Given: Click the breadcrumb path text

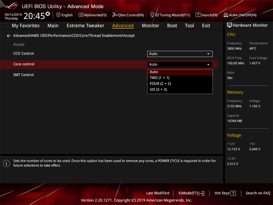Looking at the screenshot, I should pyautogui.click(x=74, y=36).
